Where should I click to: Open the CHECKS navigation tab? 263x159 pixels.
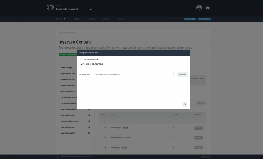click(106, 19)
